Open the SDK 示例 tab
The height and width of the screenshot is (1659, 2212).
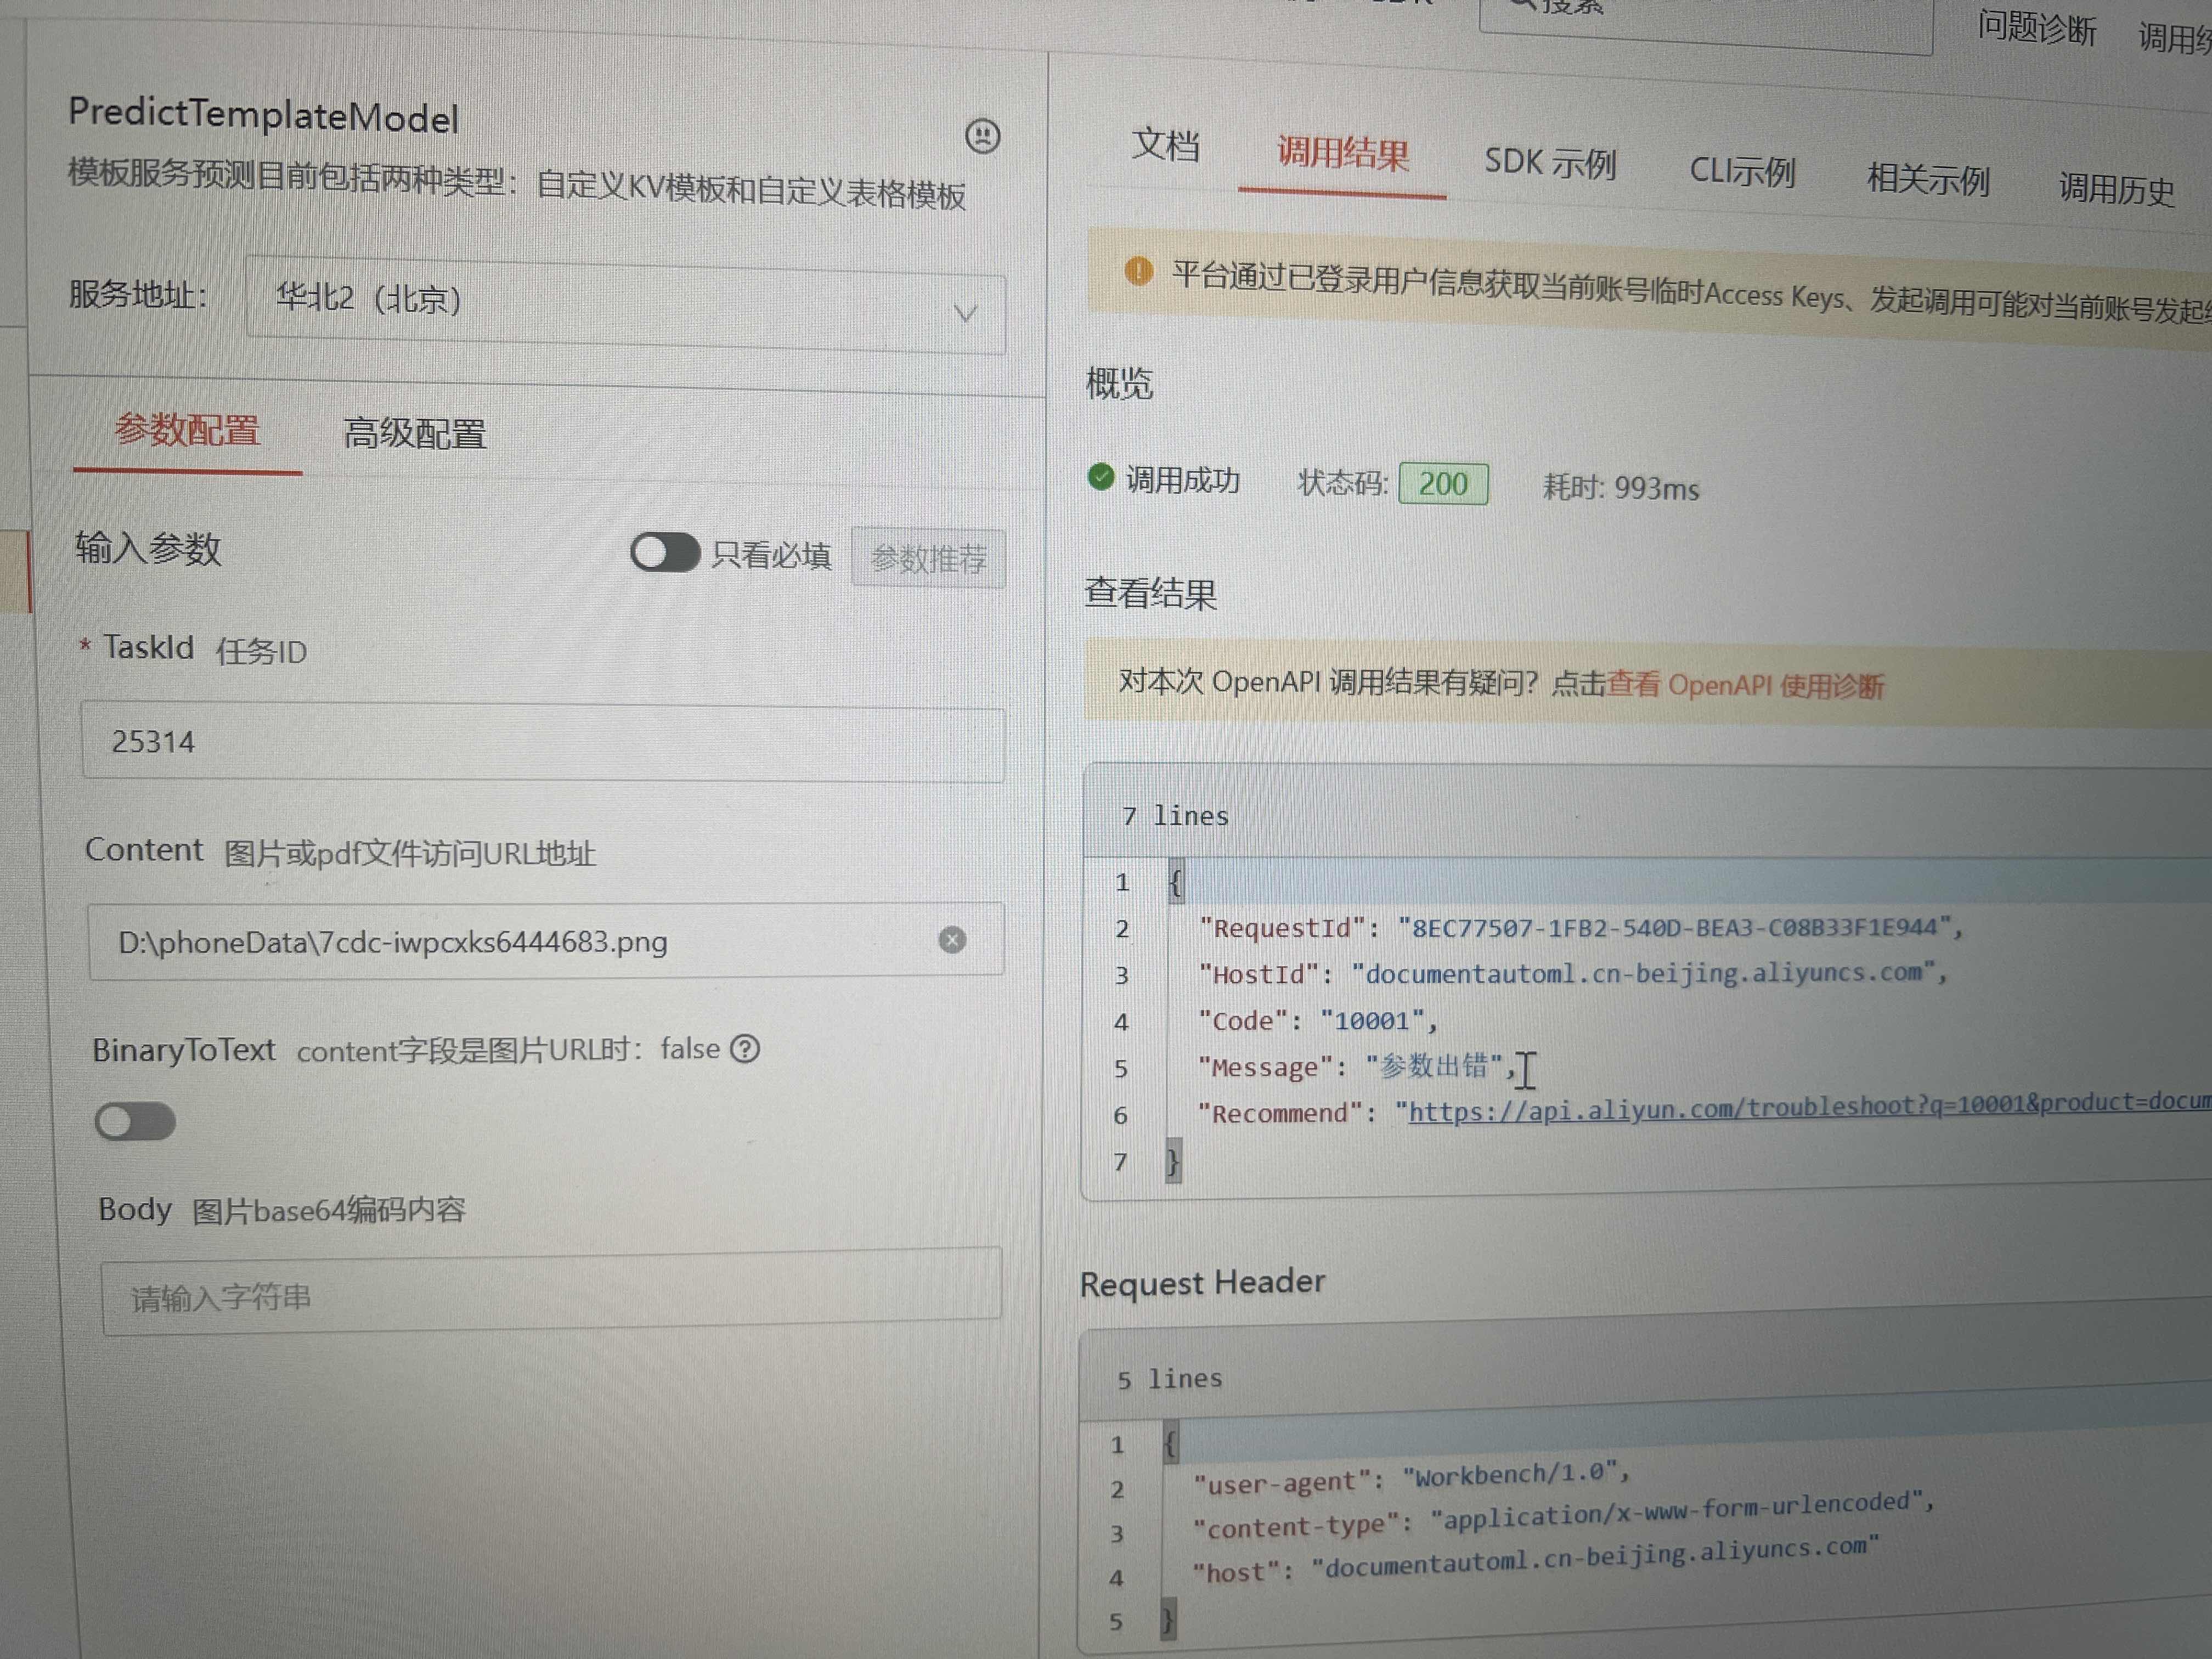click(x=1549, y=162)
